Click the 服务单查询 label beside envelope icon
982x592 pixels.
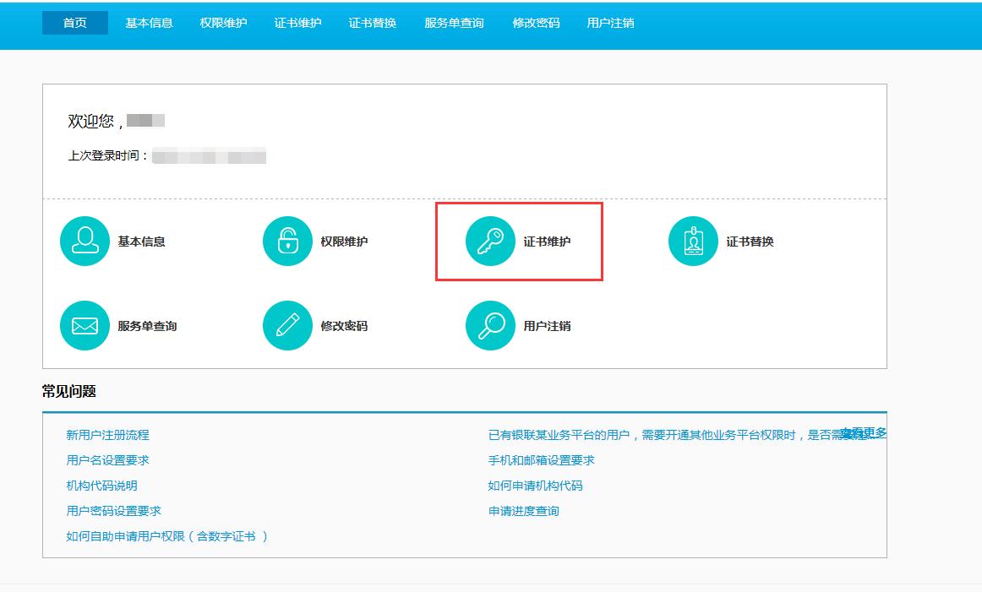147,326
